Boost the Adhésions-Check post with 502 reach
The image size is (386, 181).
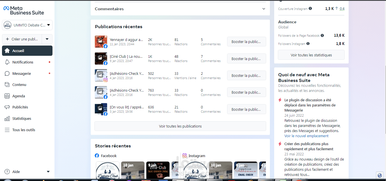tap(246, 75)
